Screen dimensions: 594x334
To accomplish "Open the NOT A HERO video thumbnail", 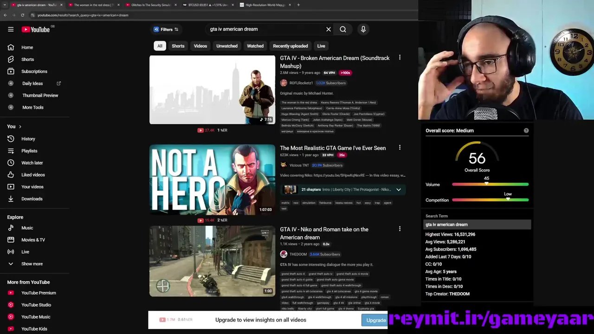I will [x=212, y=180].
